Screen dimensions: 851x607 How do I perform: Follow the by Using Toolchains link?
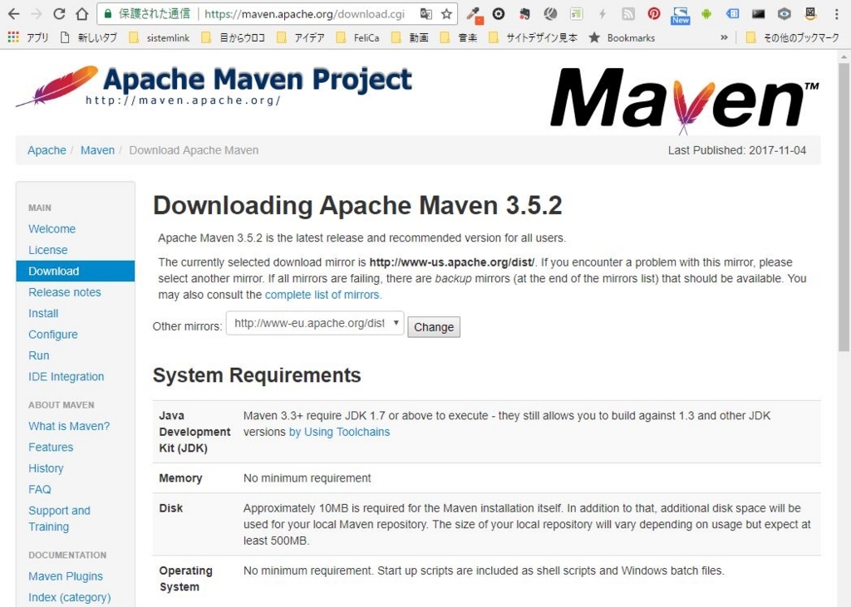(339, 433)
